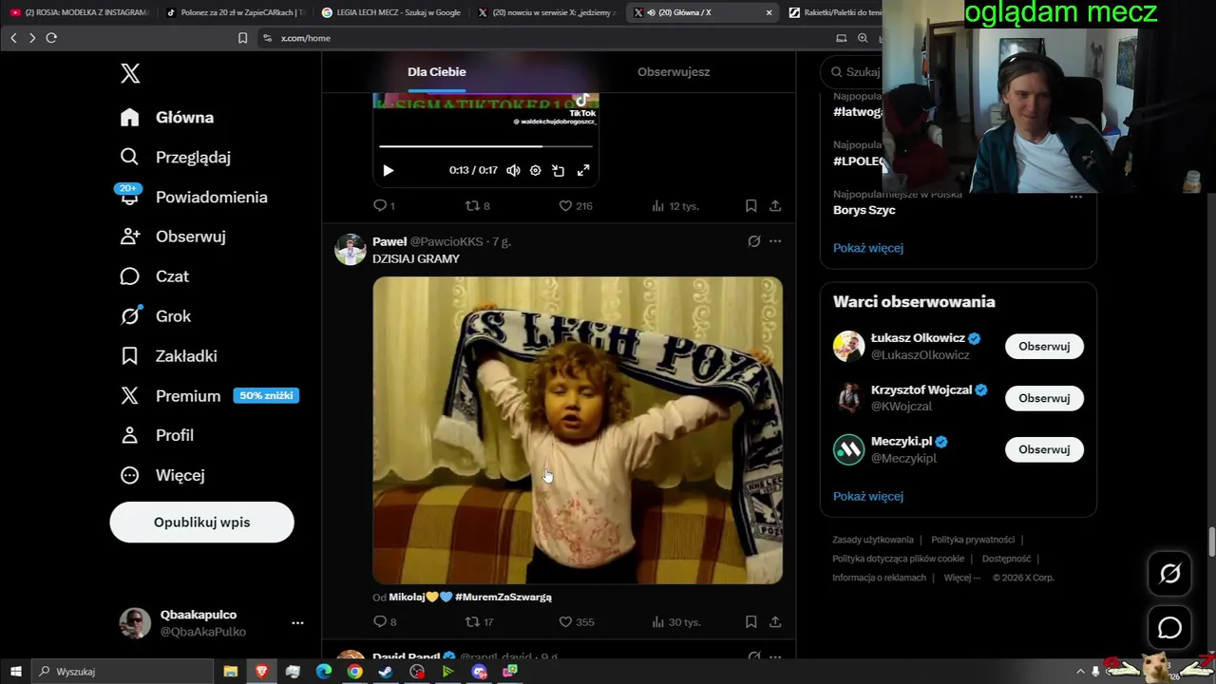Open Mikołaj #MuremZaSzwargą source link
The width and height of the screenshot is (1216, 684).
470,598
